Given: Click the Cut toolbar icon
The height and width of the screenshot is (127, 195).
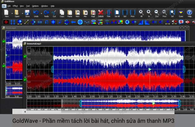Looking at the screenshot, I should point(54,13).
